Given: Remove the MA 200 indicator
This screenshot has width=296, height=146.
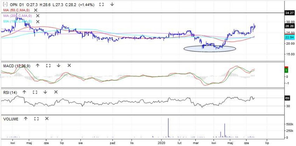Looking at the screenshot, I should pos(38,16).
